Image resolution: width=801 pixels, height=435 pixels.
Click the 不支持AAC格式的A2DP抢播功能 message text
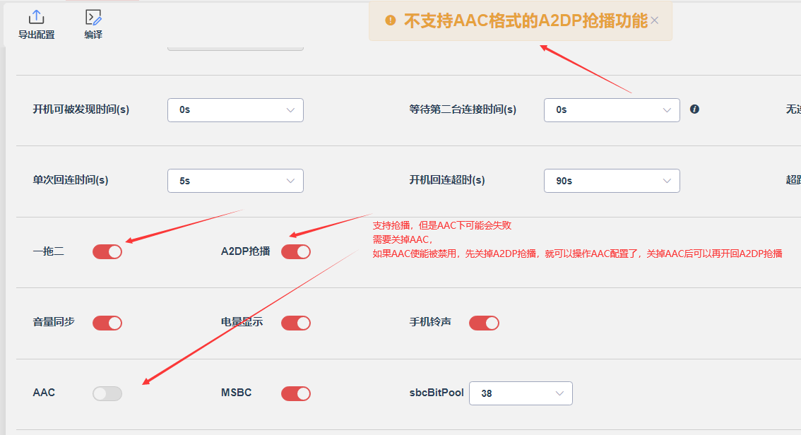[526, 20]
